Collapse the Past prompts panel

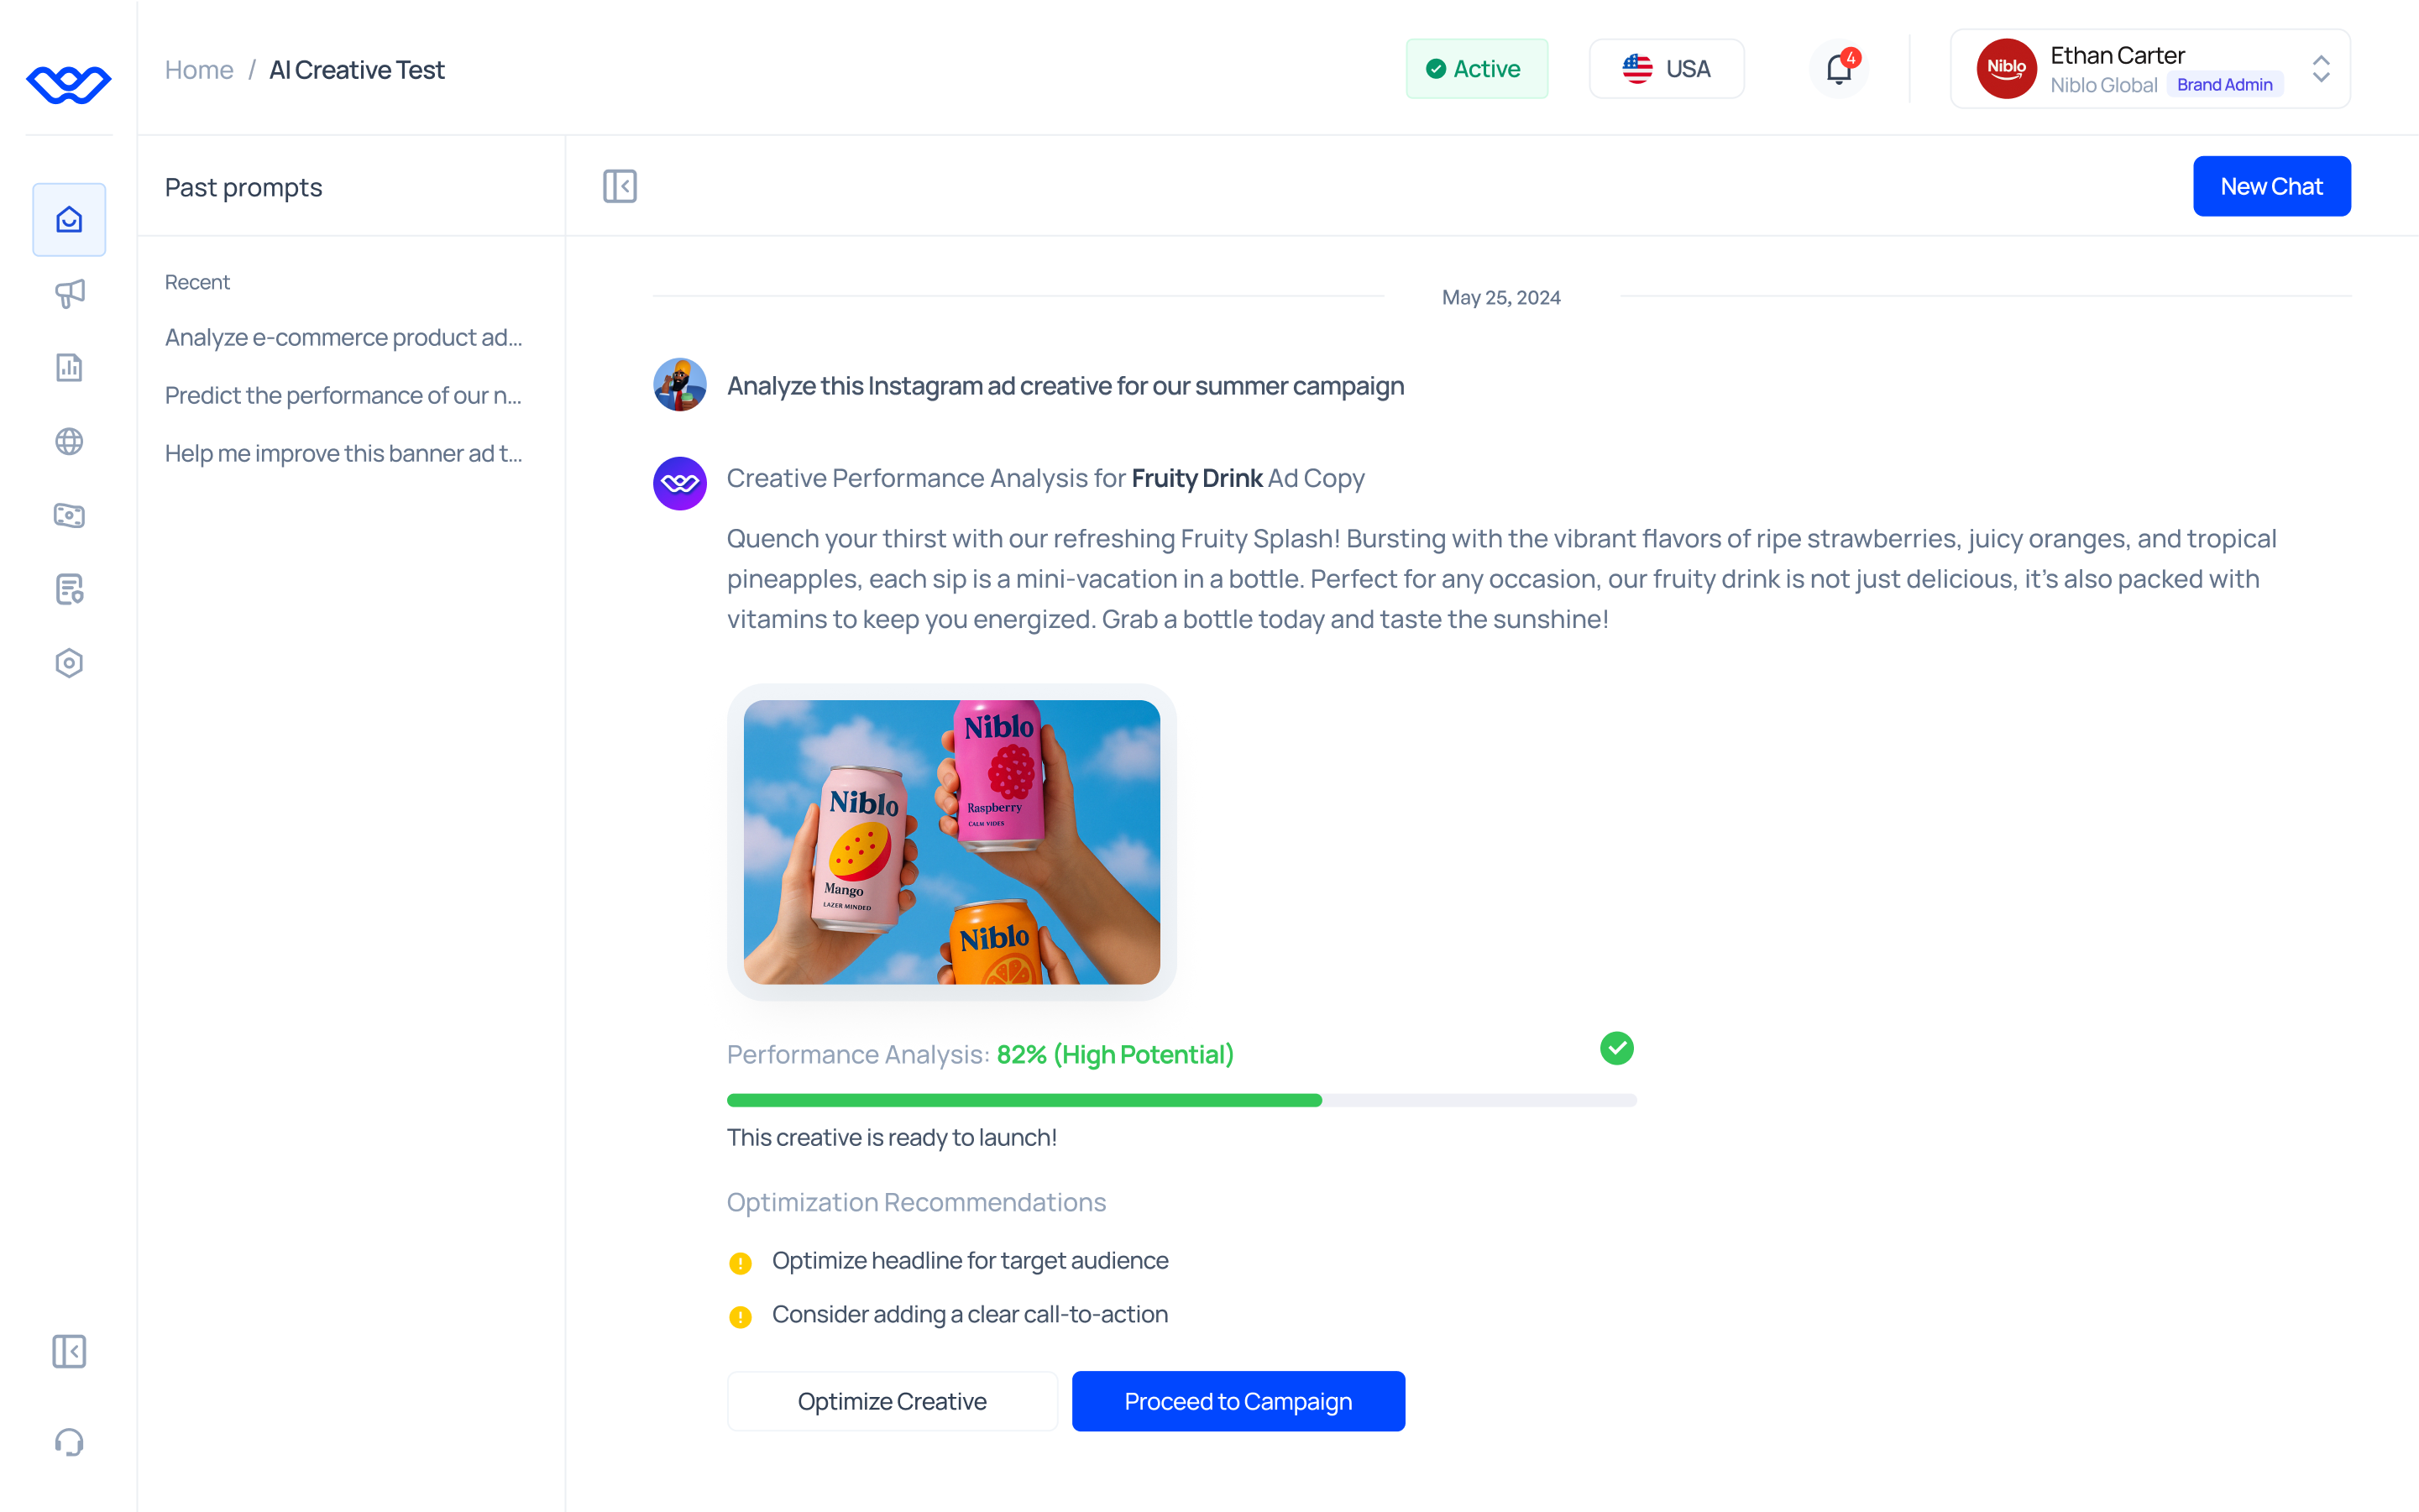pyautogui.click(x=620, y=186)
